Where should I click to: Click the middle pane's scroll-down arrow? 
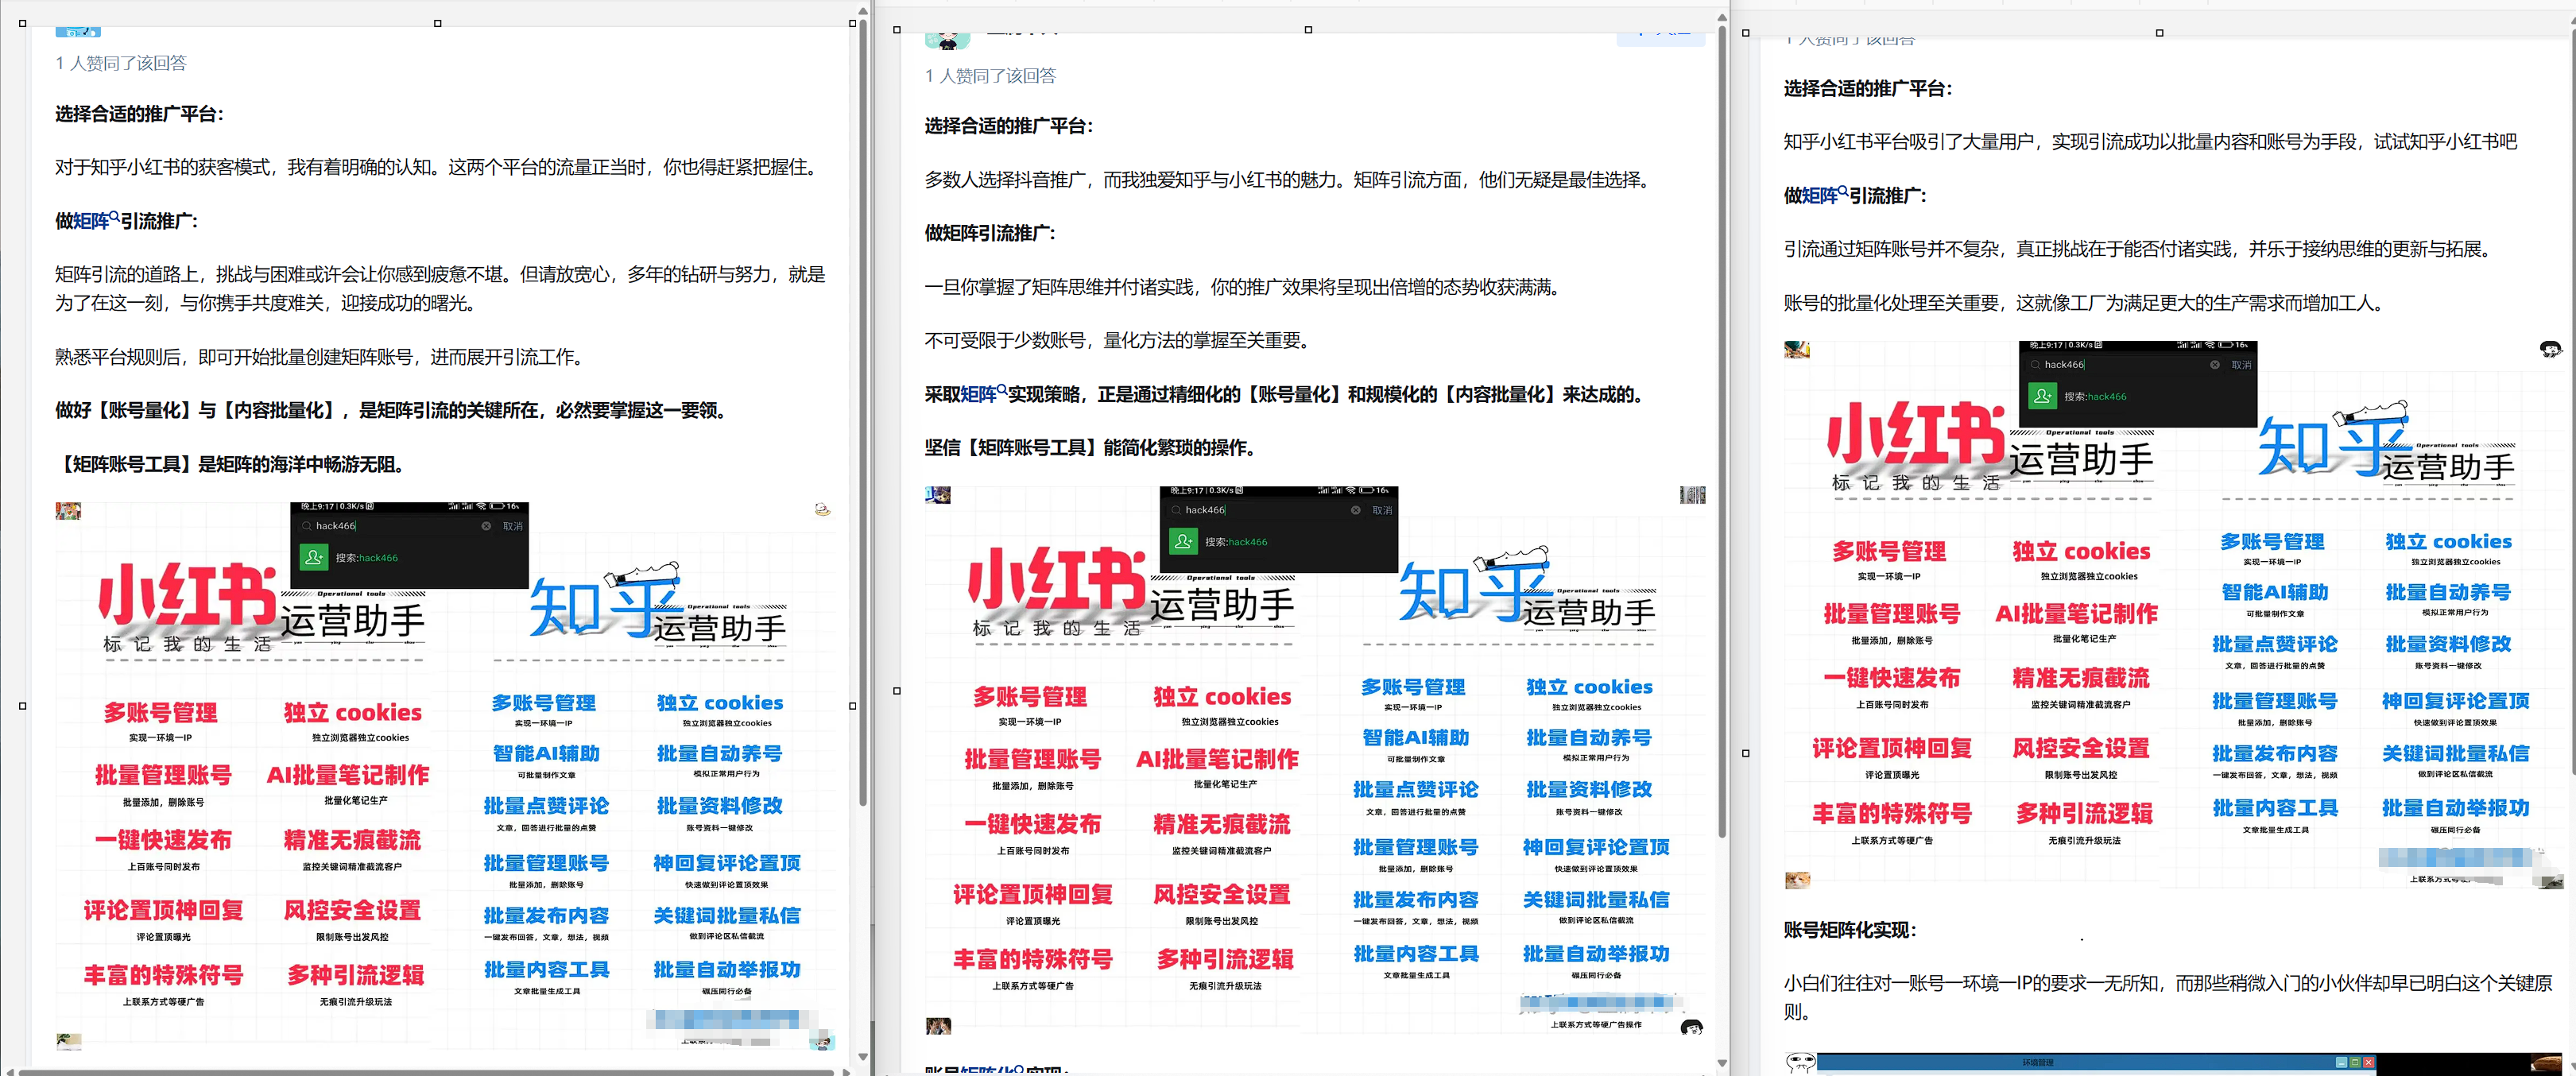pyautogui.click(x=1722, y=1063)
